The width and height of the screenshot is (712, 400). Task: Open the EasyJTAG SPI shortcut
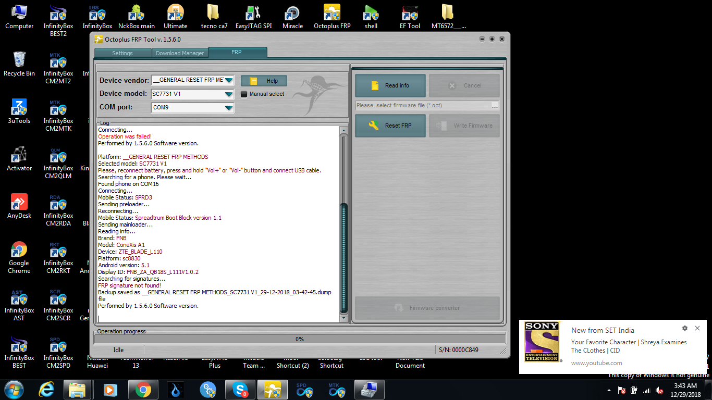click(253, 17)
